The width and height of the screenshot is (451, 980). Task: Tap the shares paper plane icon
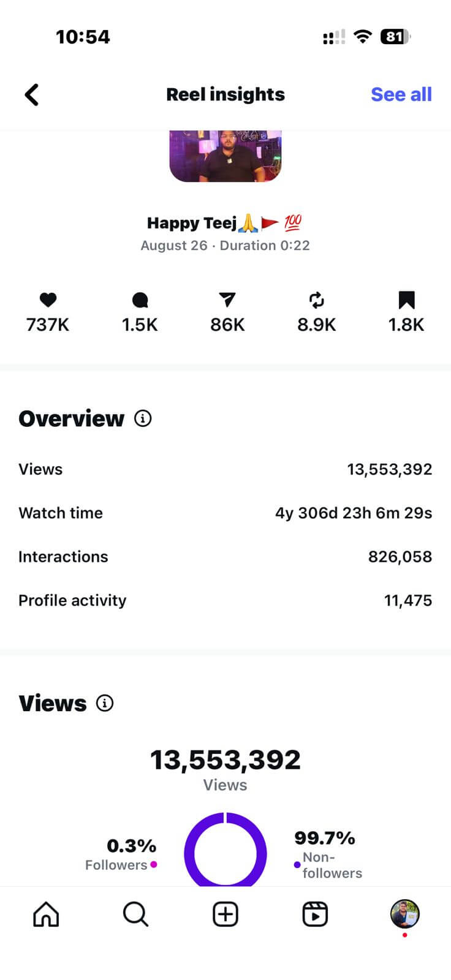(227, 300)
